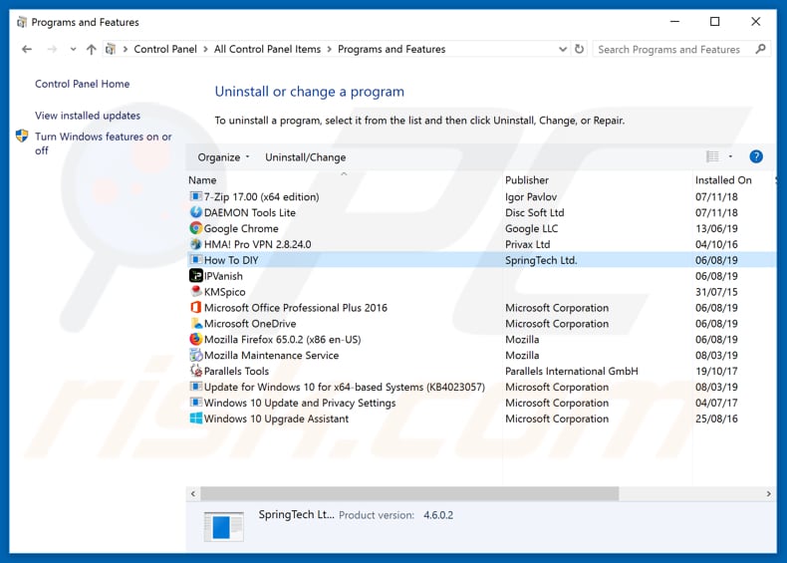Click the Windows 10 Update and Privacy Settings icon
The height and width of the screenshot is (563, 787).
[195, 403]
